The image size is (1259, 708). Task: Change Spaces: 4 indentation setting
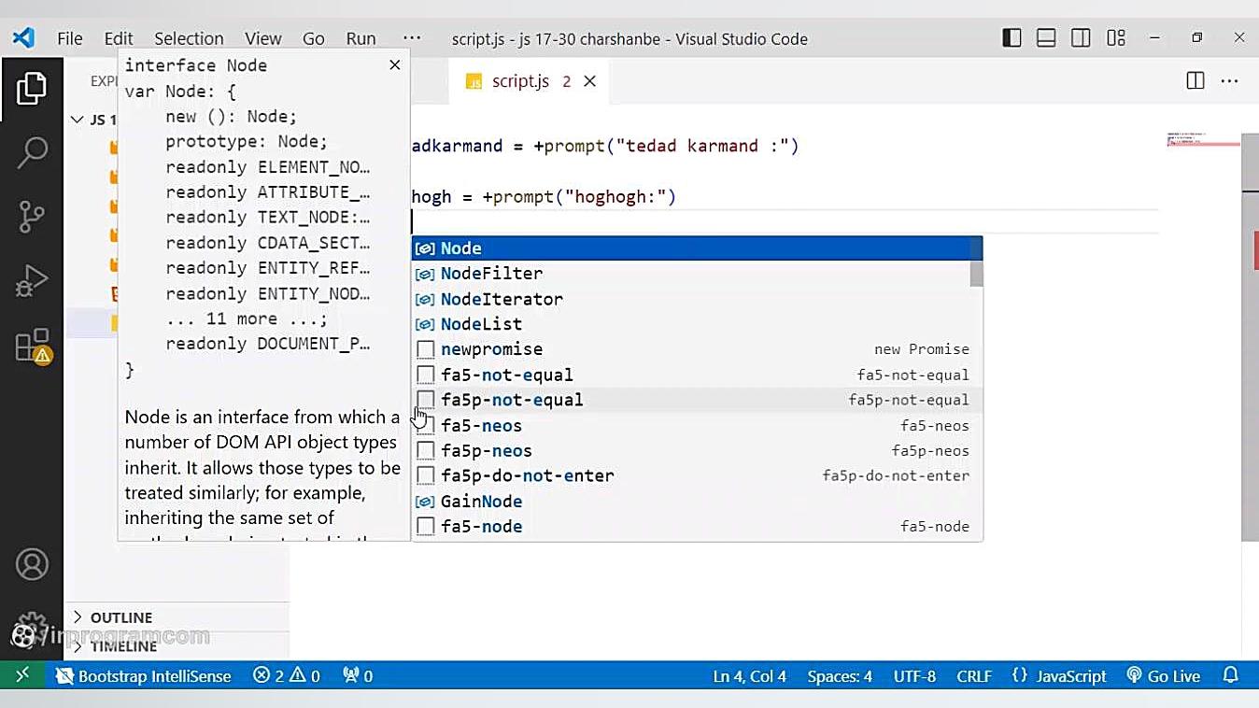point(840,675)
